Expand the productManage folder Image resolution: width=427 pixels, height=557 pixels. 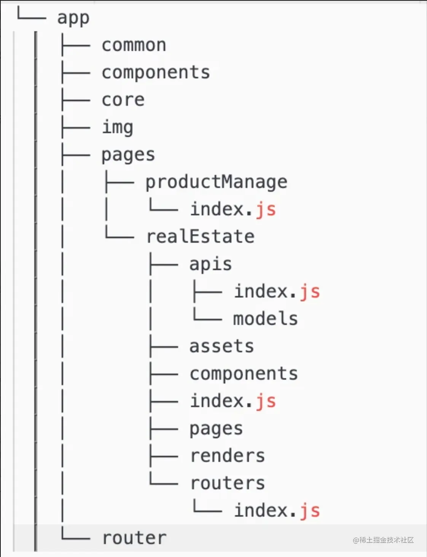(216, 182)
